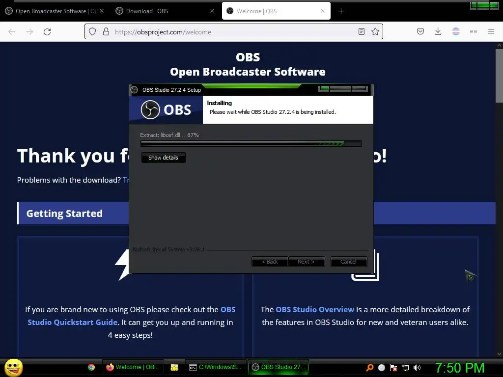
Task: Click the page vertical scrollbar thumb
Action: (499, 76)
